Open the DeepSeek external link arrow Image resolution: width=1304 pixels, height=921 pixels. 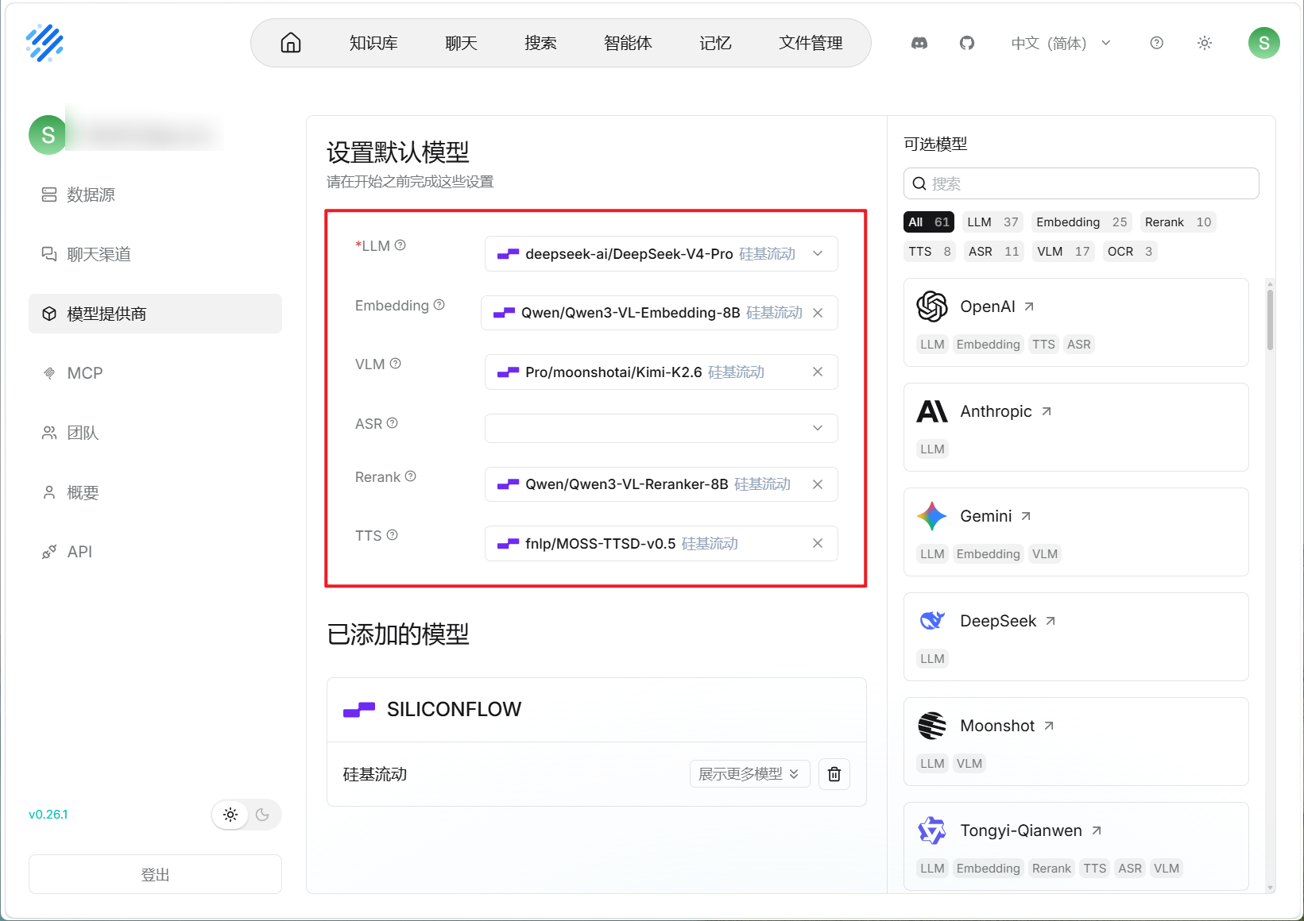pos(1051,621)
